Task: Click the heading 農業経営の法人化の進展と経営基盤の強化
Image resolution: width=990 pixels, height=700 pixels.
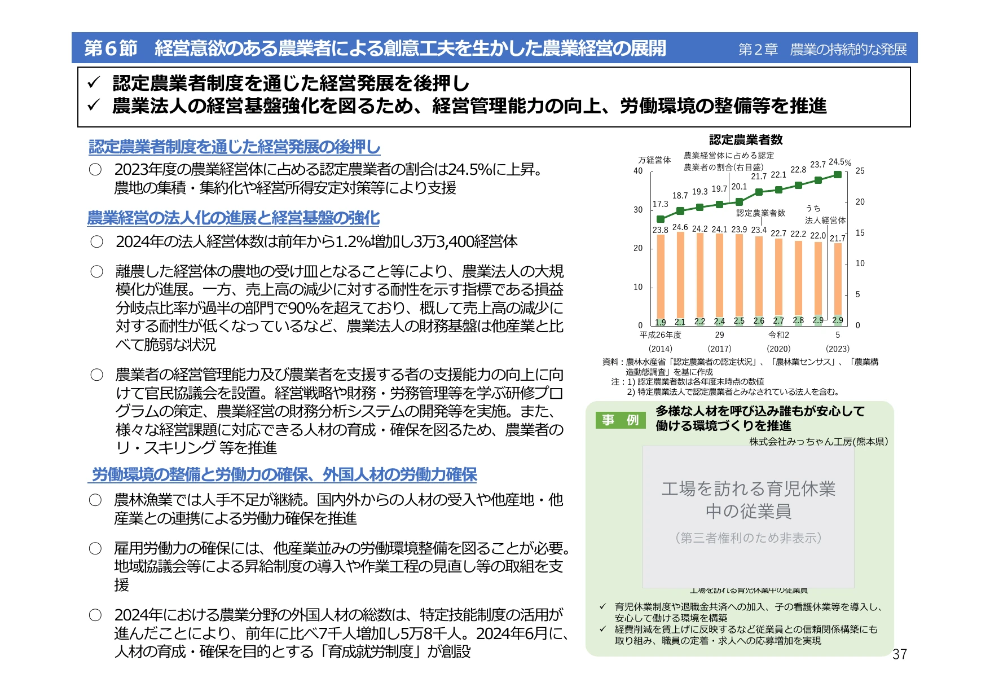Action: (233, 218)
